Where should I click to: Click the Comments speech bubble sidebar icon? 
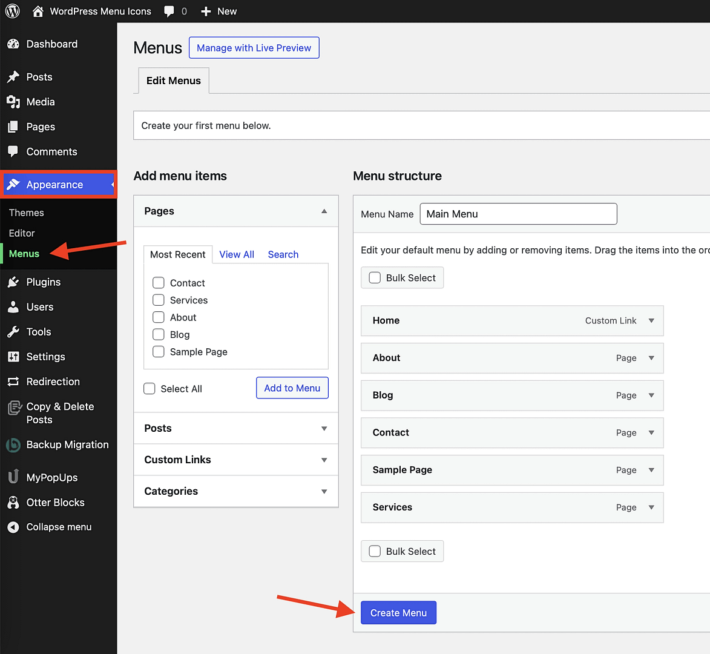point(13,151)
